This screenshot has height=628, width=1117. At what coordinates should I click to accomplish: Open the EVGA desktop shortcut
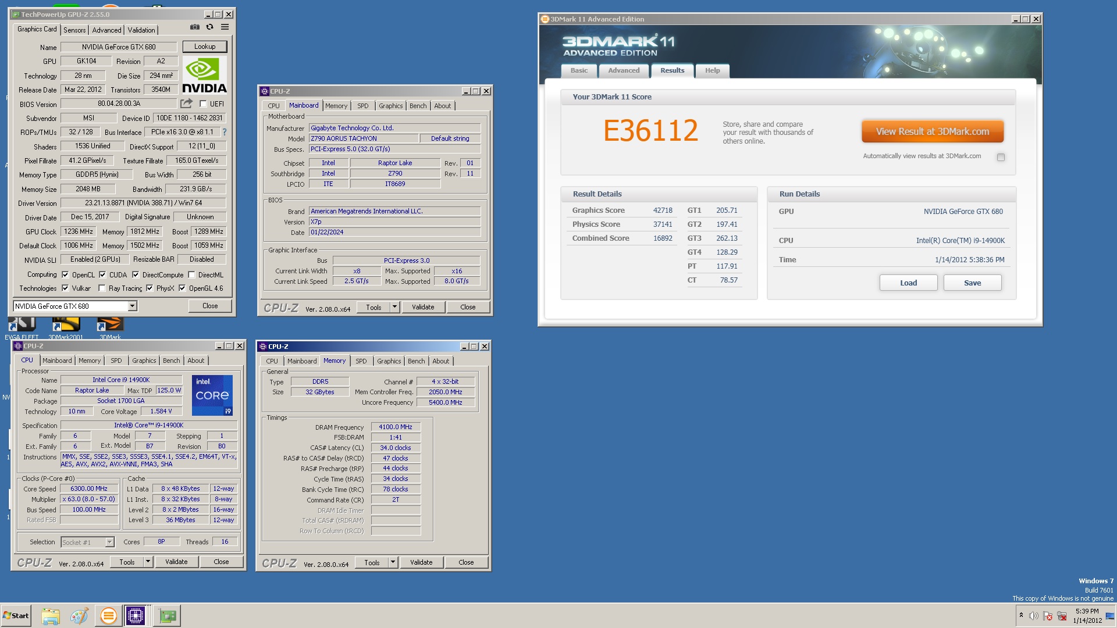pos(22,329)
